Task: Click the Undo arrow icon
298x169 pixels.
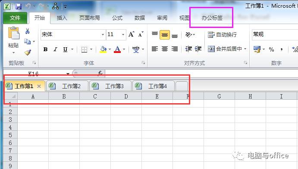Action: tap(28, 6)
